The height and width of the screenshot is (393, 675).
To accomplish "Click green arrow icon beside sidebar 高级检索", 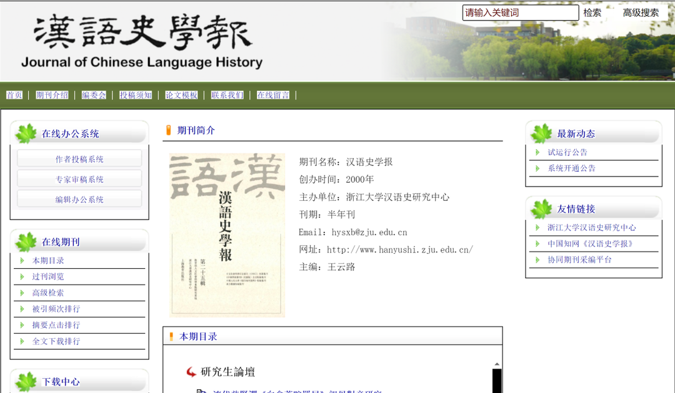I will [x=22, y=293].
